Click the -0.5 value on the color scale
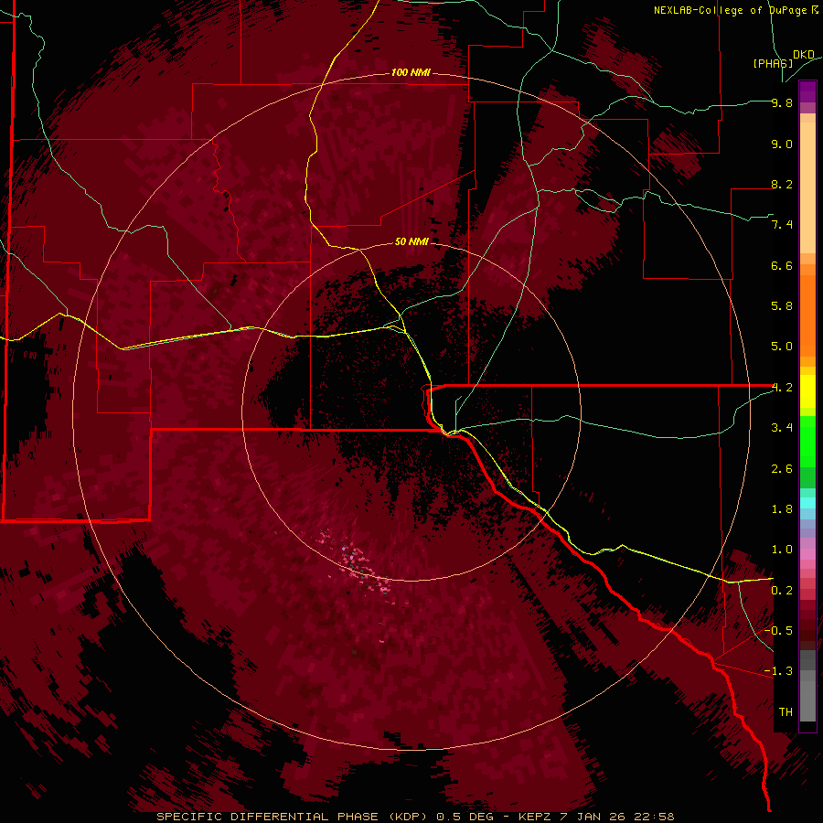The height and width of the screenshot is (823, 823). [779, 631]
